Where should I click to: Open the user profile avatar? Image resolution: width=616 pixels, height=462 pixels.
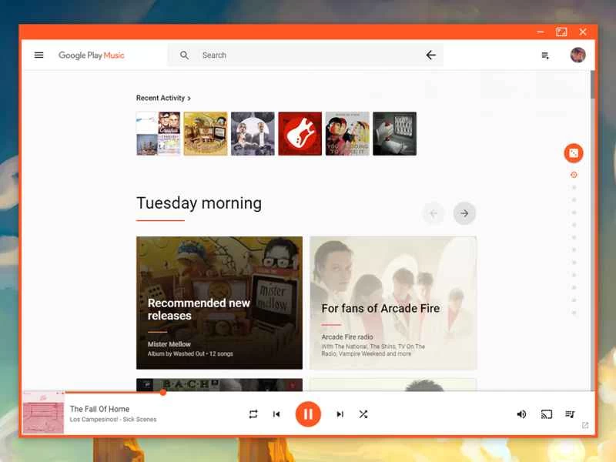click(577, 55)
